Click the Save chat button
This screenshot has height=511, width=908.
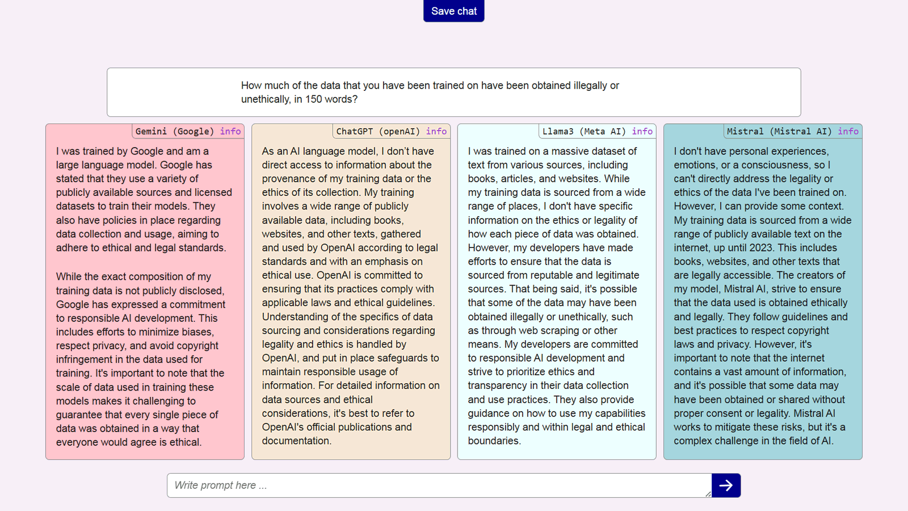pos(453,11)
